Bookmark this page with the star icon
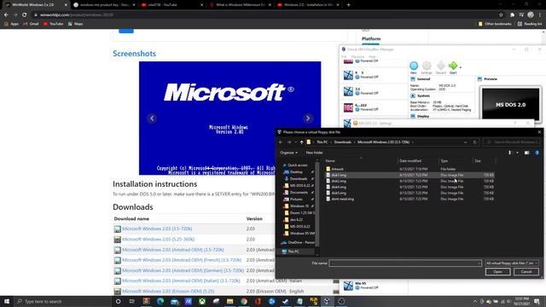The image size is (546, 307). click(501, 15)
